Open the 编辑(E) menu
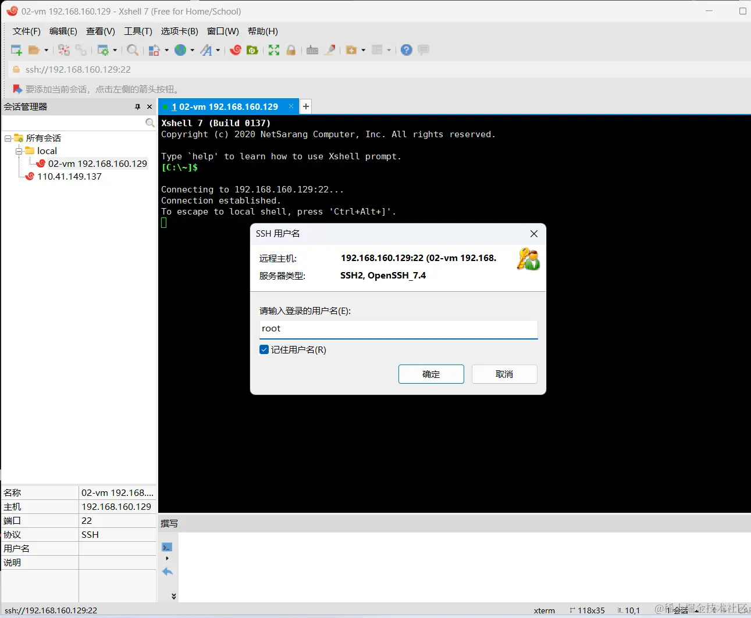 point(63,31)
